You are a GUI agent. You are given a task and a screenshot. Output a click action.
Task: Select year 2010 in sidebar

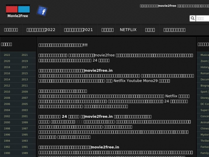(7, 92)
